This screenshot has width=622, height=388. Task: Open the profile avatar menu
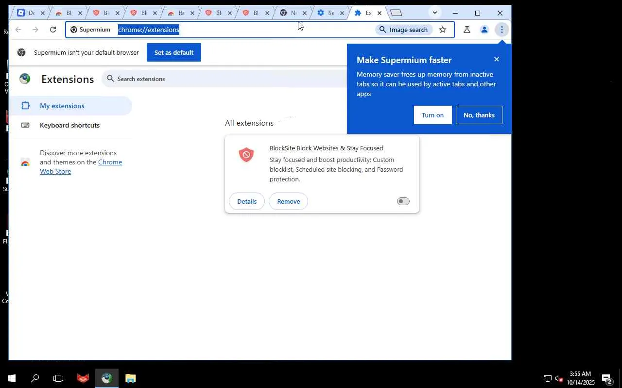coord(484,30)
